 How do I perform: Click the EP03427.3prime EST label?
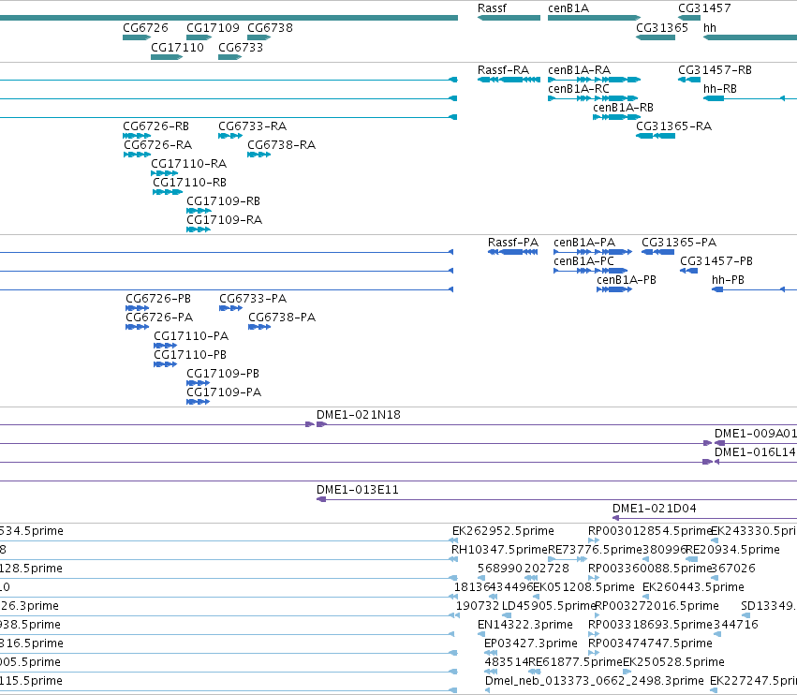click(531, 643)
